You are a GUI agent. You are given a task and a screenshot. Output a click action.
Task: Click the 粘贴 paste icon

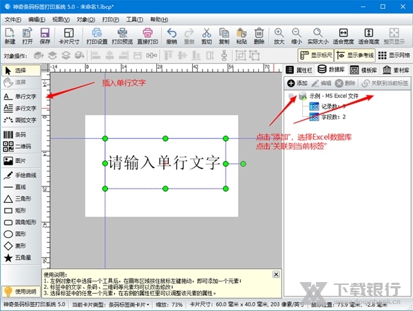(x=242, y=36)
